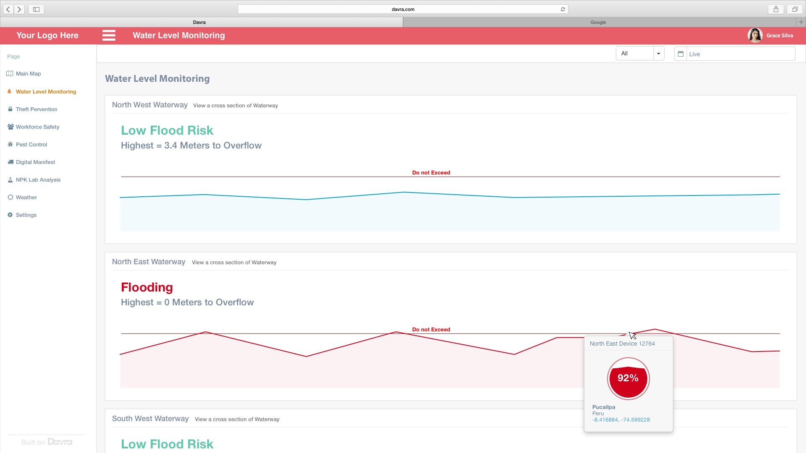Click the browser forward arrow

19,9
